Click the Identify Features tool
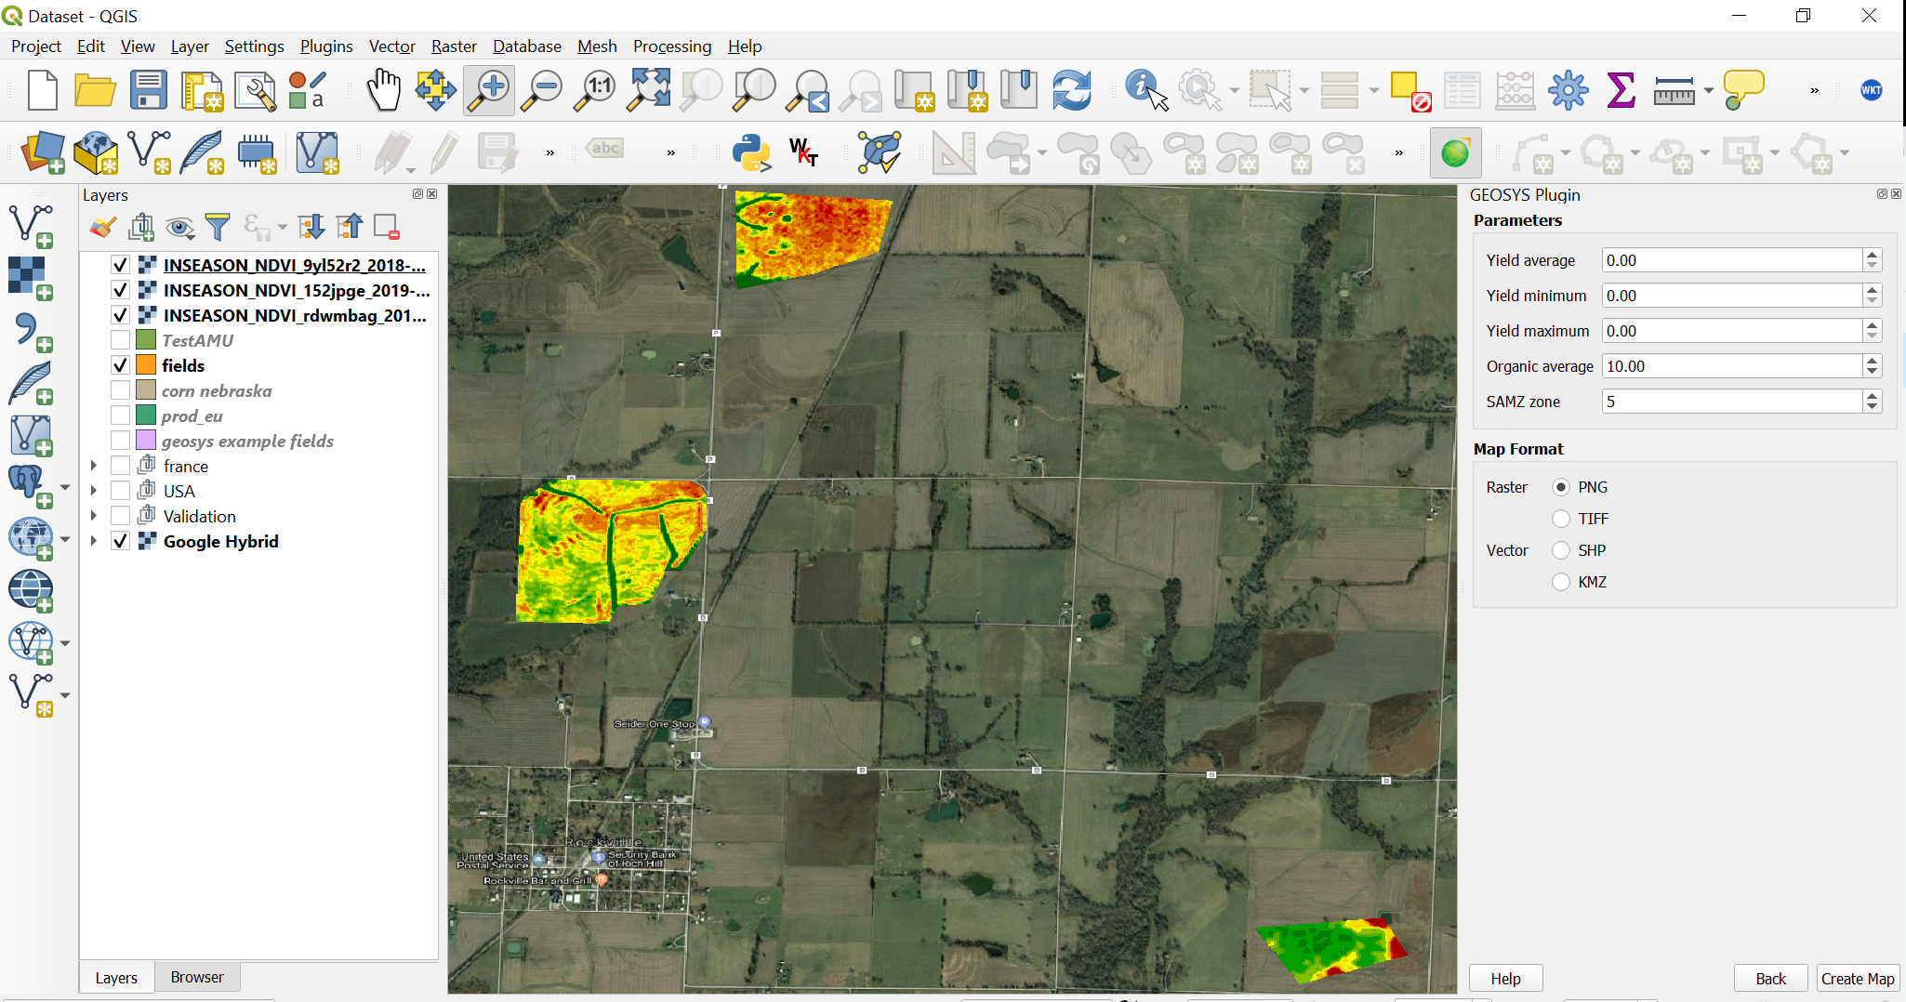 click(1145, 91)
